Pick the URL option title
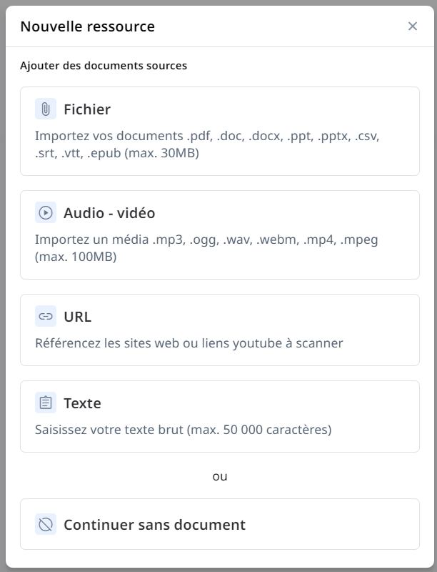 point(78,317)
